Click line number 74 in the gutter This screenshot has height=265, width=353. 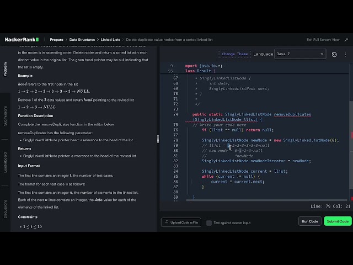coord(175,114)
